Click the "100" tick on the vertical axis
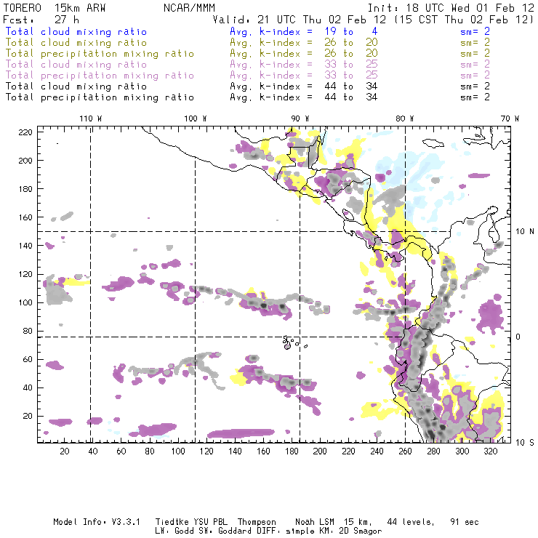The height and width of the screenshot is (538, 538). [x=25, y=302]
